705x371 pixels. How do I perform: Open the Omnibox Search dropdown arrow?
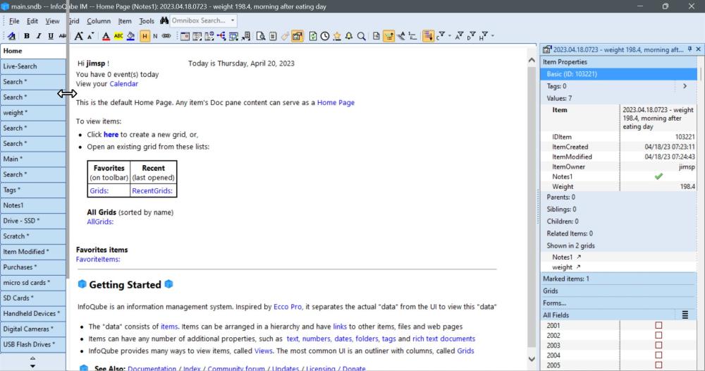pos(233,20)
